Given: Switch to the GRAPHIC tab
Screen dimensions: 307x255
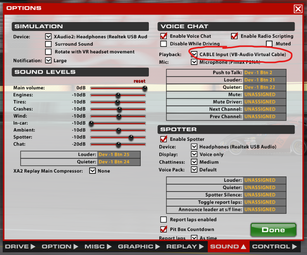Looking at the screenshot, I should coord(139,246).
